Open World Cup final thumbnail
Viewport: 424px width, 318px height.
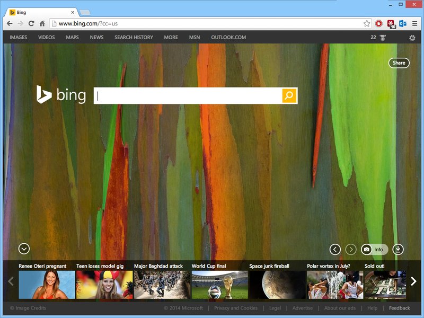click(219, 285)
